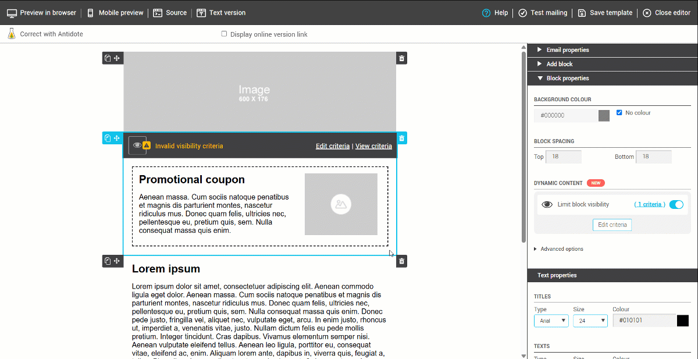
Task: Click the Edit criteria button in panel
Action: [x=612, y=225]
